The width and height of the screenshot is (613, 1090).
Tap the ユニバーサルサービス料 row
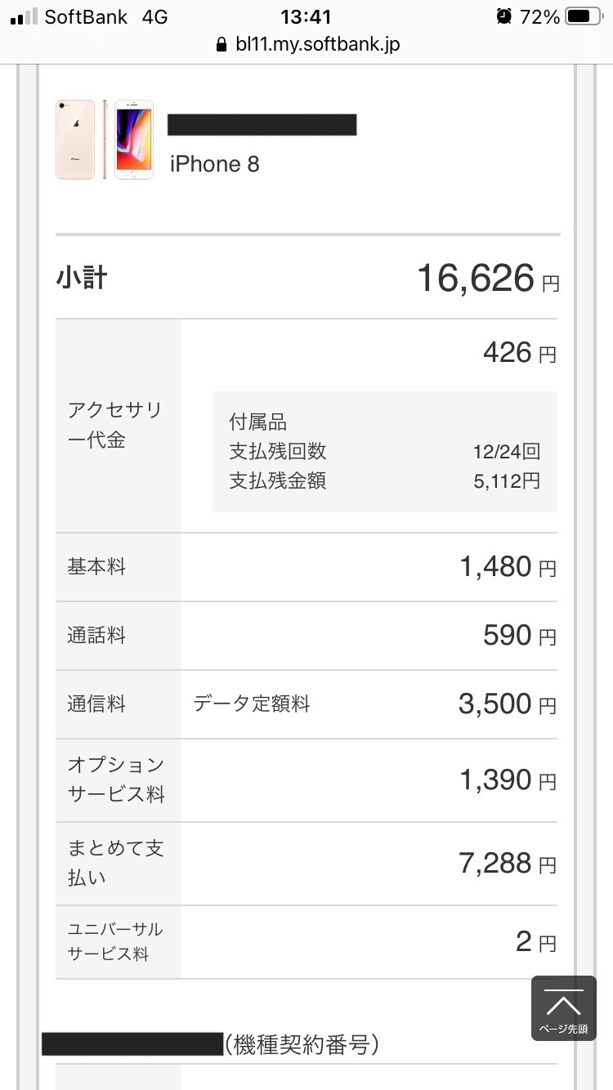click(x=307, y=942)
